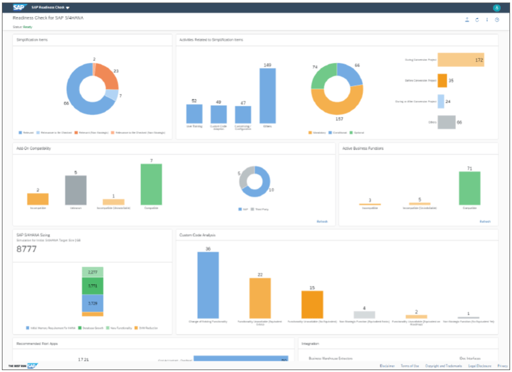
Task: Click the refresh icon in page header
Action: [477, 20]
